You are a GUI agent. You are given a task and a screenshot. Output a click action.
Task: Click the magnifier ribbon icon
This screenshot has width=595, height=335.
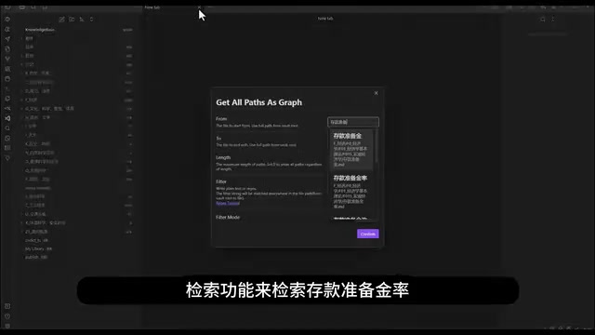click(7, 128)
